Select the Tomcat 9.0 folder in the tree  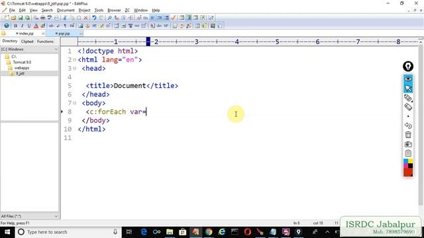(22, 62)
